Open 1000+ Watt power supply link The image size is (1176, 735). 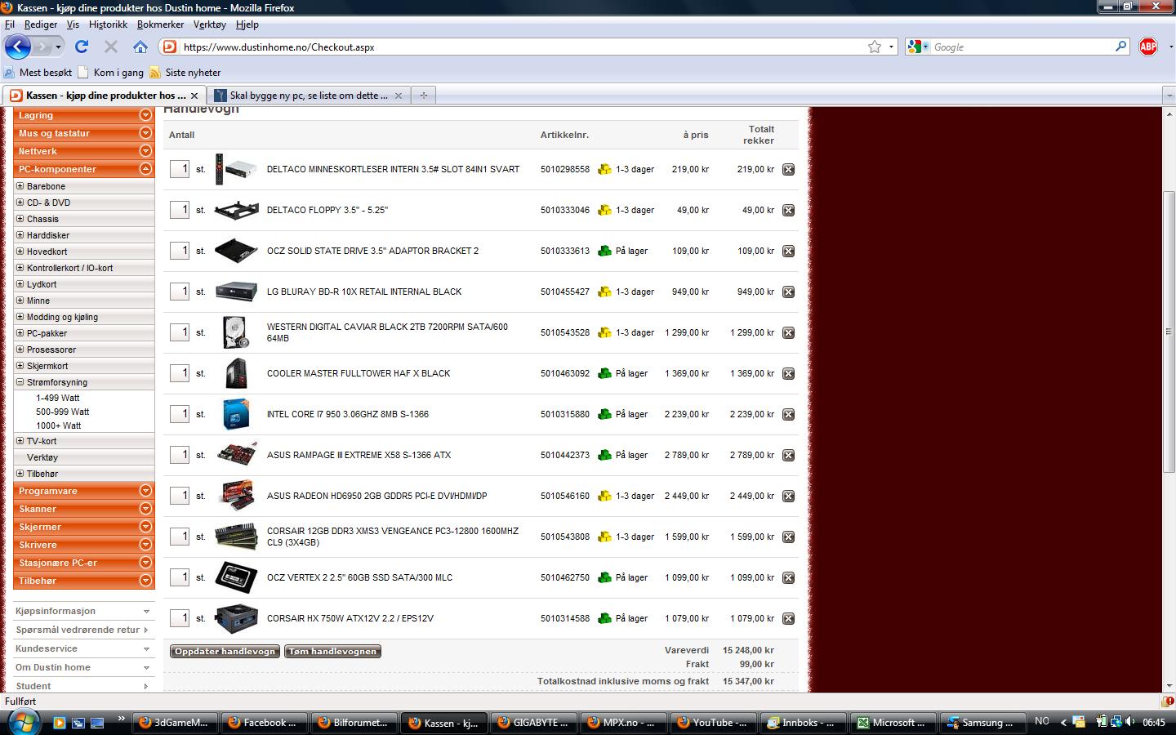[x=59, y=425]
